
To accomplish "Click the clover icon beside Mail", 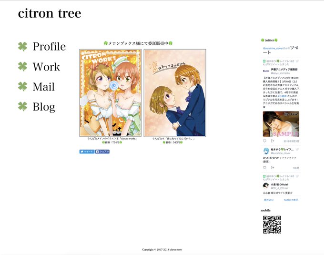I will click(x=22, y=86).
